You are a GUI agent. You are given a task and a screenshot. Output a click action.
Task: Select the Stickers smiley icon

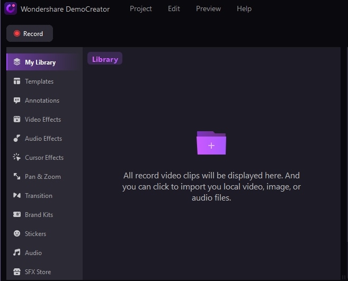click(17, 233)
